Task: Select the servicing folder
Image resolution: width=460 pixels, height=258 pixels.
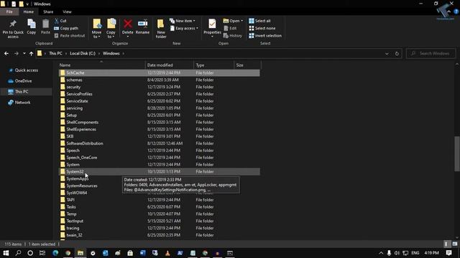Action: click(160, 108)
